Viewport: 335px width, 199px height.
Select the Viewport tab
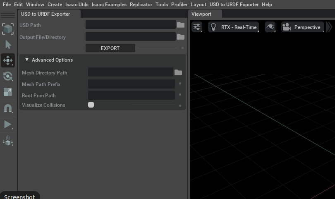tap(205, 14)
